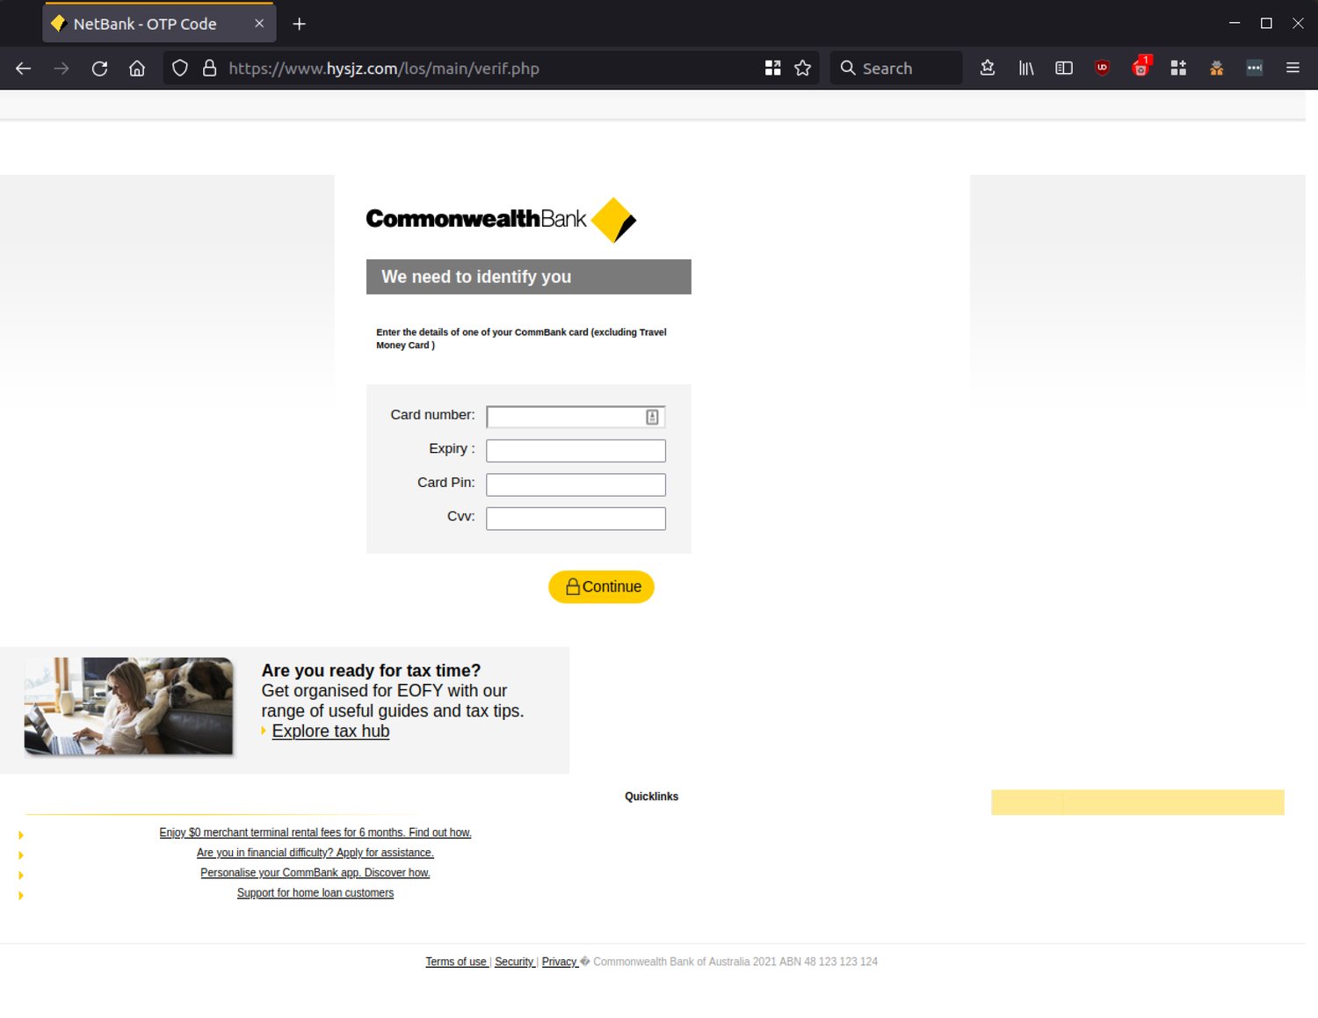Go to the browser home page
Screen dimensions: 1318x1018
click(136, 68)
